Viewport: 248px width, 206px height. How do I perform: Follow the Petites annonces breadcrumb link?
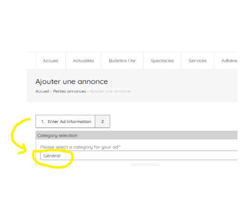pos(70,91)
